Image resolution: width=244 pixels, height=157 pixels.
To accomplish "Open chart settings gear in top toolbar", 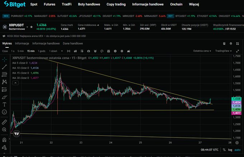I will click(122, 51).
